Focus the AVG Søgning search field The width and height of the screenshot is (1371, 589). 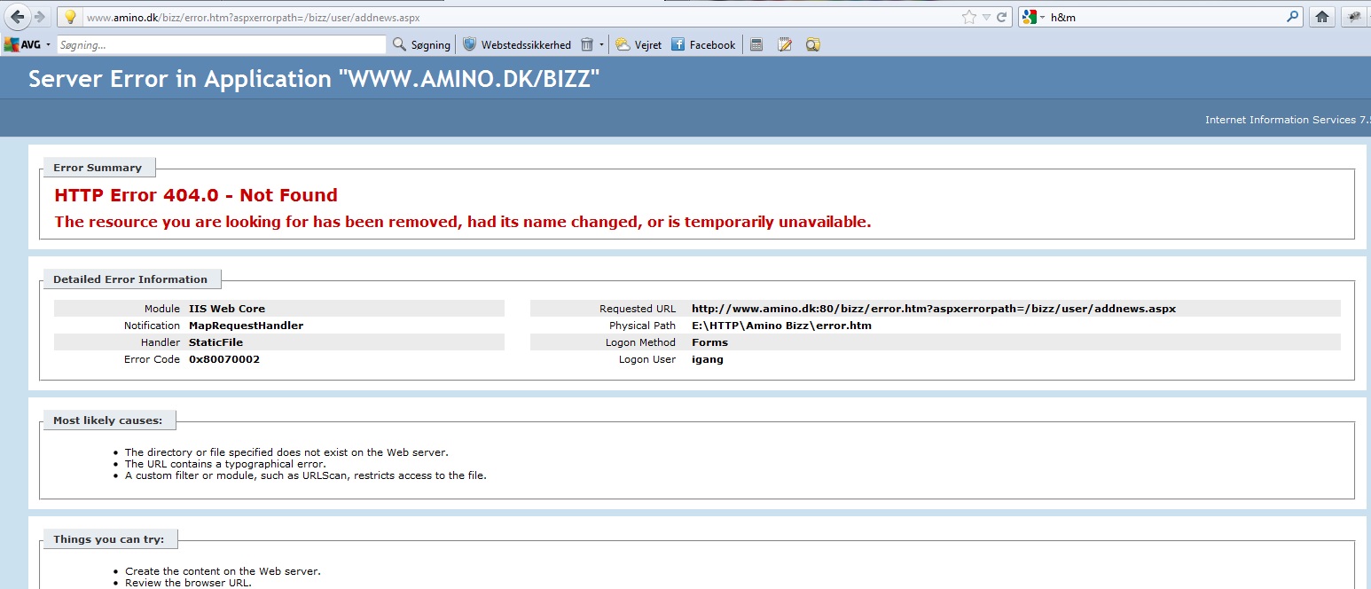[222, 44]
